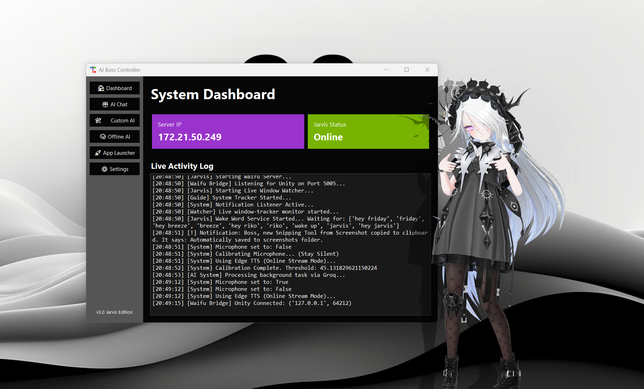Screen dimensions: 644x389
Task: Click the System Dashboard heading
Action: point(213,95)
